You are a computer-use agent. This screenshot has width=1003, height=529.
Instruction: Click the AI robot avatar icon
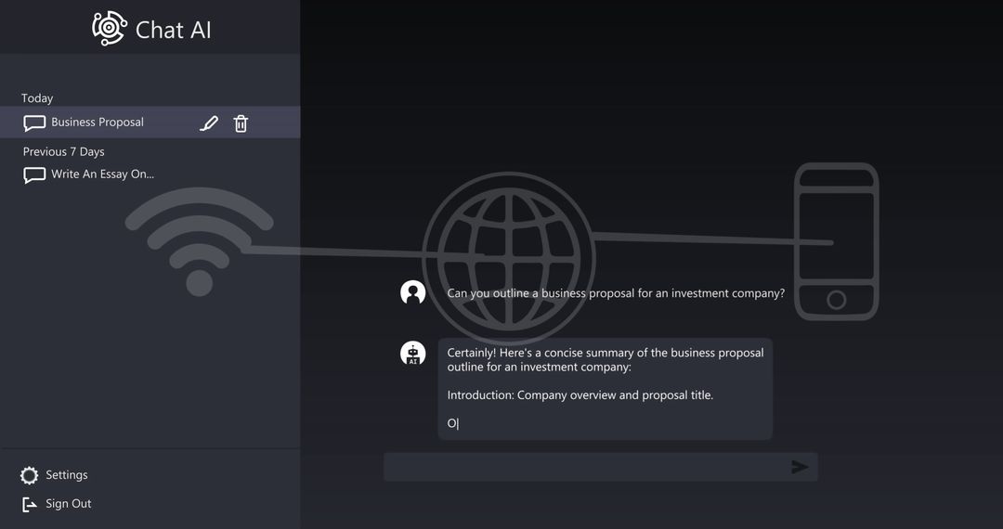[412, 354]
